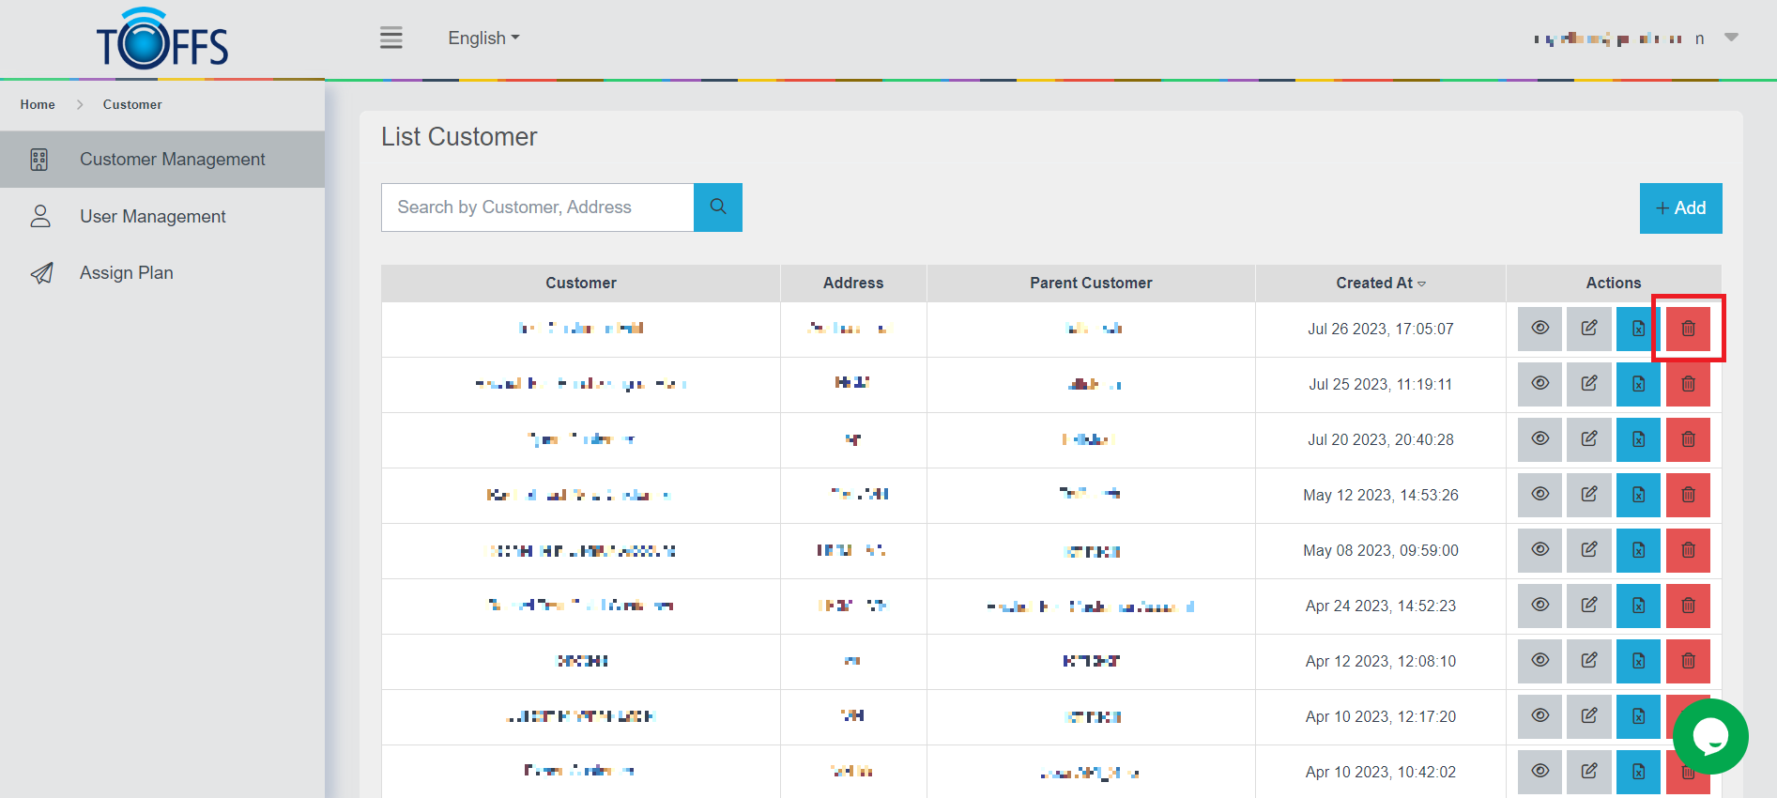
Task: Delete the Jul 26 2023 customer row
Action: click(1688, 329)
